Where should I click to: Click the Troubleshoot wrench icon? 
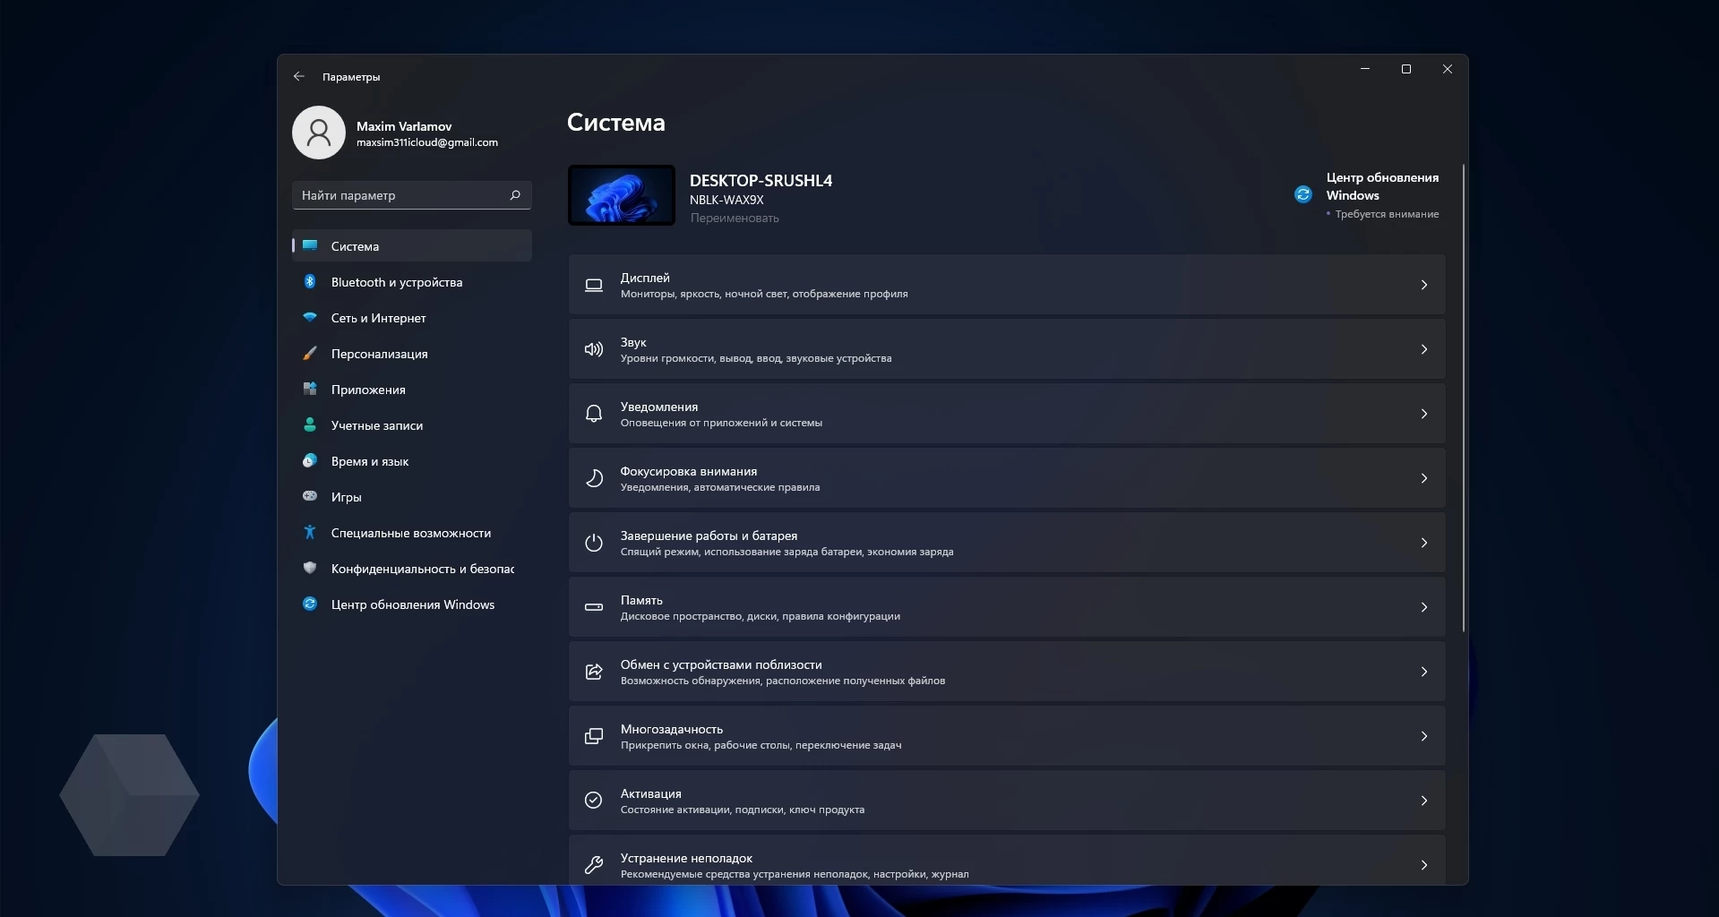point(594,865)
